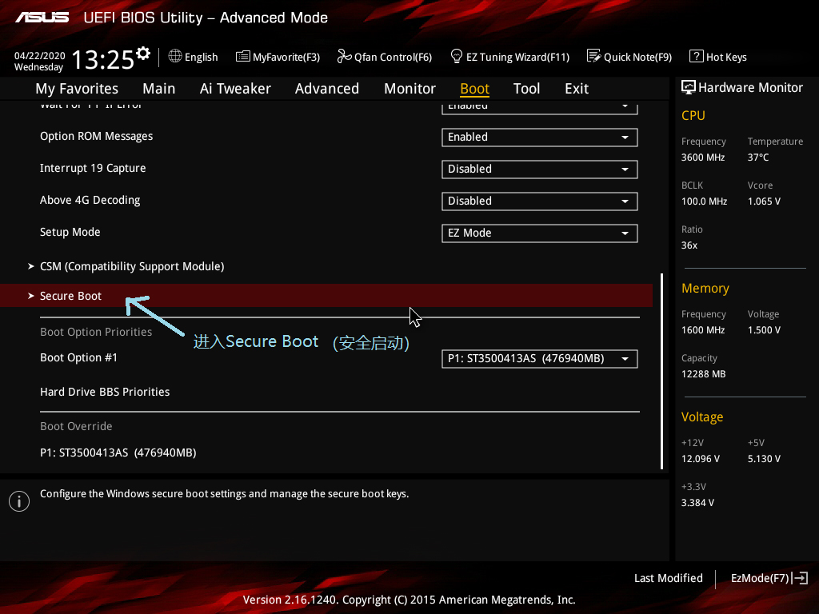Enter the Secure Boot submenu
Image resolution: width=819 pixels, height=614 pixels.
point(326,296)
